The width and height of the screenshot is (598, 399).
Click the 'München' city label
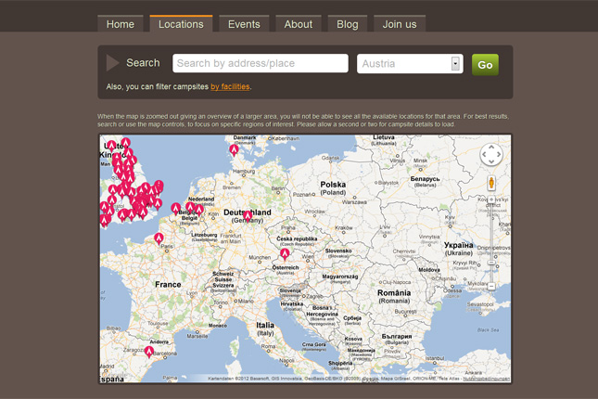(260, 257)
